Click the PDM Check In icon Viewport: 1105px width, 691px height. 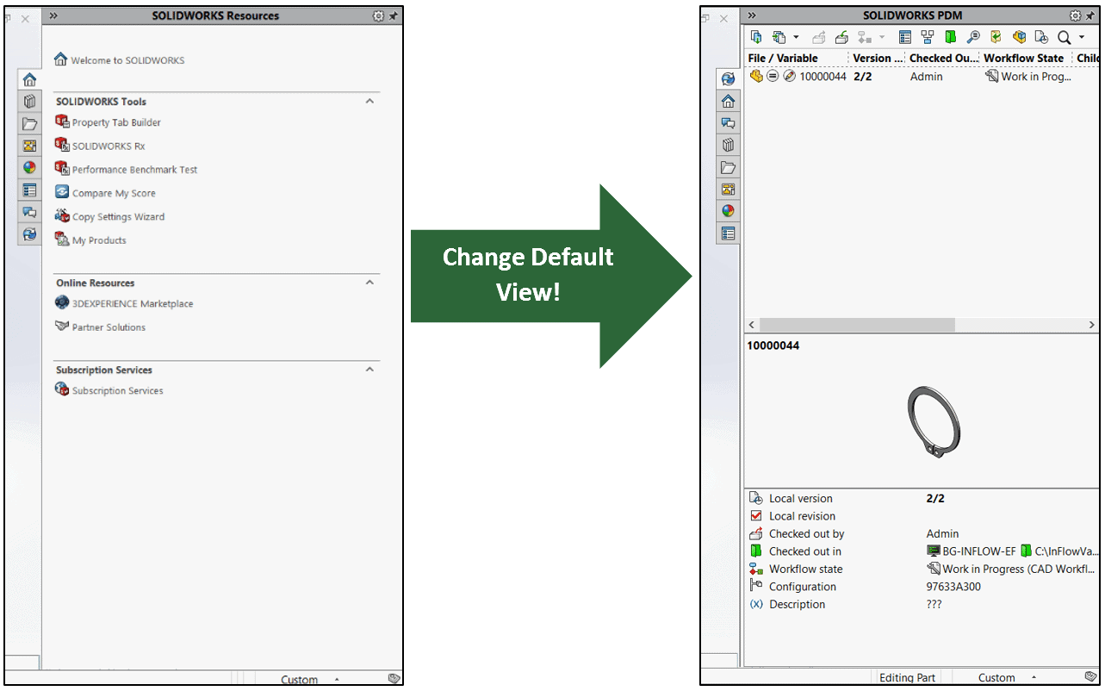click(x=842, y=37)
